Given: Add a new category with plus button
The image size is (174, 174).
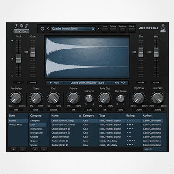Looking at the screenshot, I should coord(35,149).
